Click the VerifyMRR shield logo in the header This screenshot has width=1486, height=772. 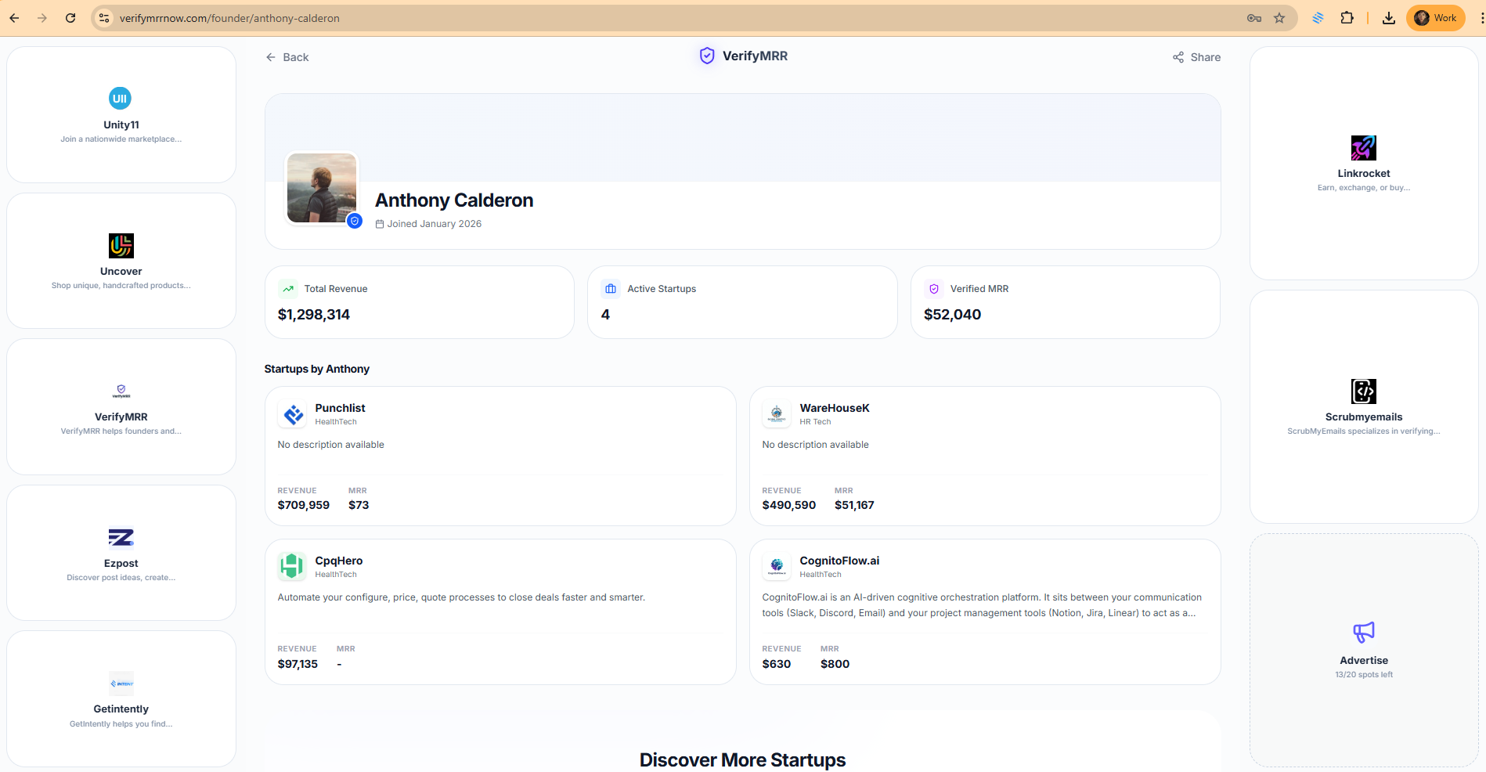706,56
